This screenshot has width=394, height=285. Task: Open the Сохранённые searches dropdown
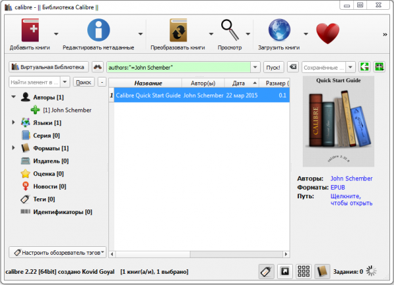(x=350, y=67)
